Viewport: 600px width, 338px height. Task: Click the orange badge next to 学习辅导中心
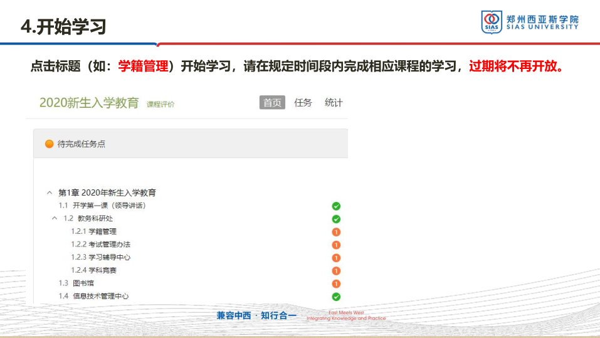(336, 258)
